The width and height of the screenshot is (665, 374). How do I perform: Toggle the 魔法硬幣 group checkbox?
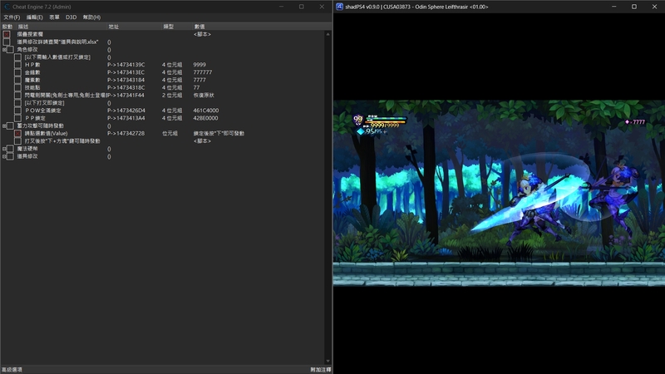coord(10,149)
